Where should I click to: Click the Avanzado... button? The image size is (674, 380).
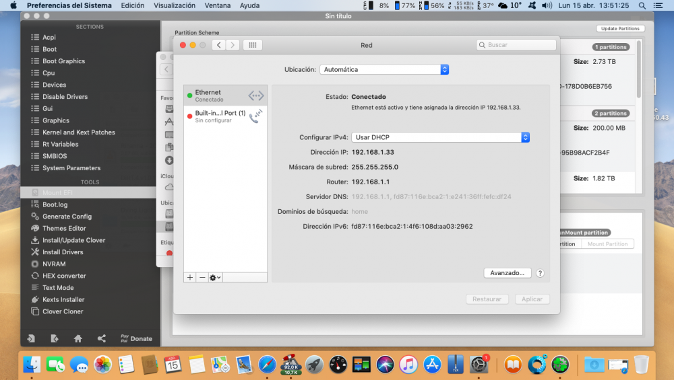click(x=508, y=273)
